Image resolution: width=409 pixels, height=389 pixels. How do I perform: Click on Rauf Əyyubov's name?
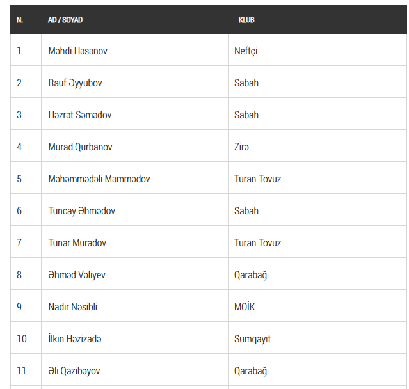pyautogui.click(x=76, y=83)
